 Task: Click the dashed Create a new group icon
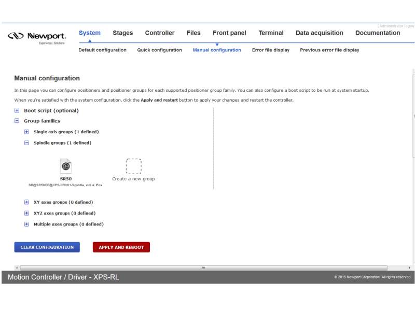(x=133, y=166)
